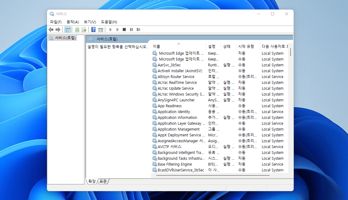The image size is (348, 200).
Task: Click gear icon of Application Identity row
Action: [x=154, y=112]
